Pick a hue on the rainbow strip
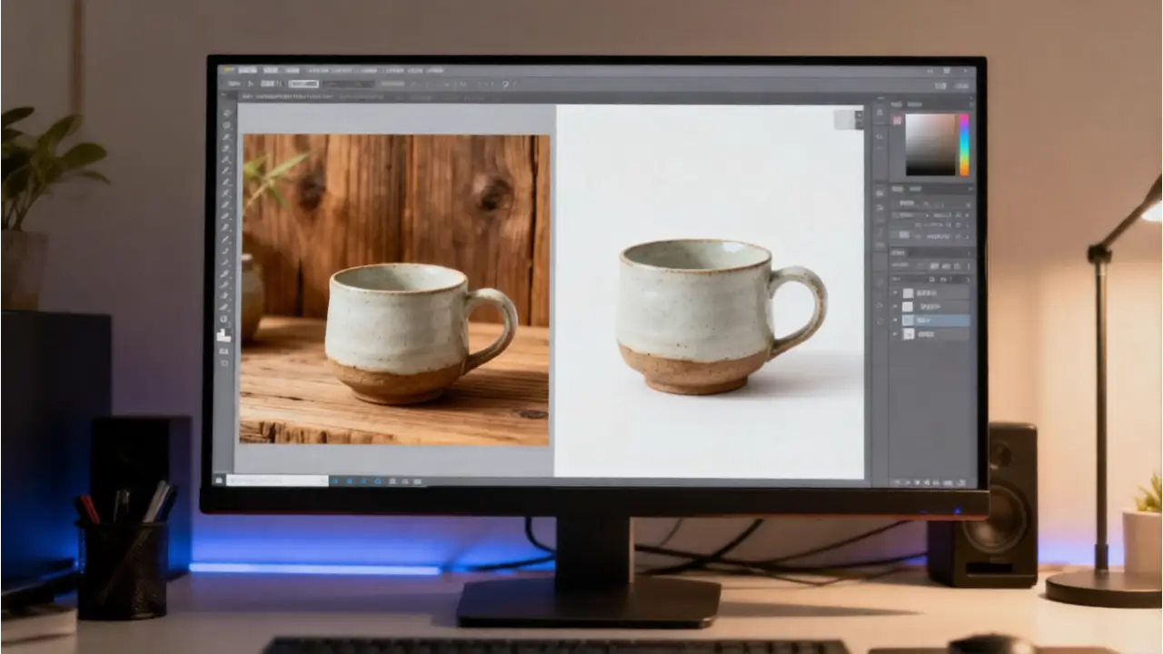The width and height of the screenshot is (1163, 654). coord(964,144)
